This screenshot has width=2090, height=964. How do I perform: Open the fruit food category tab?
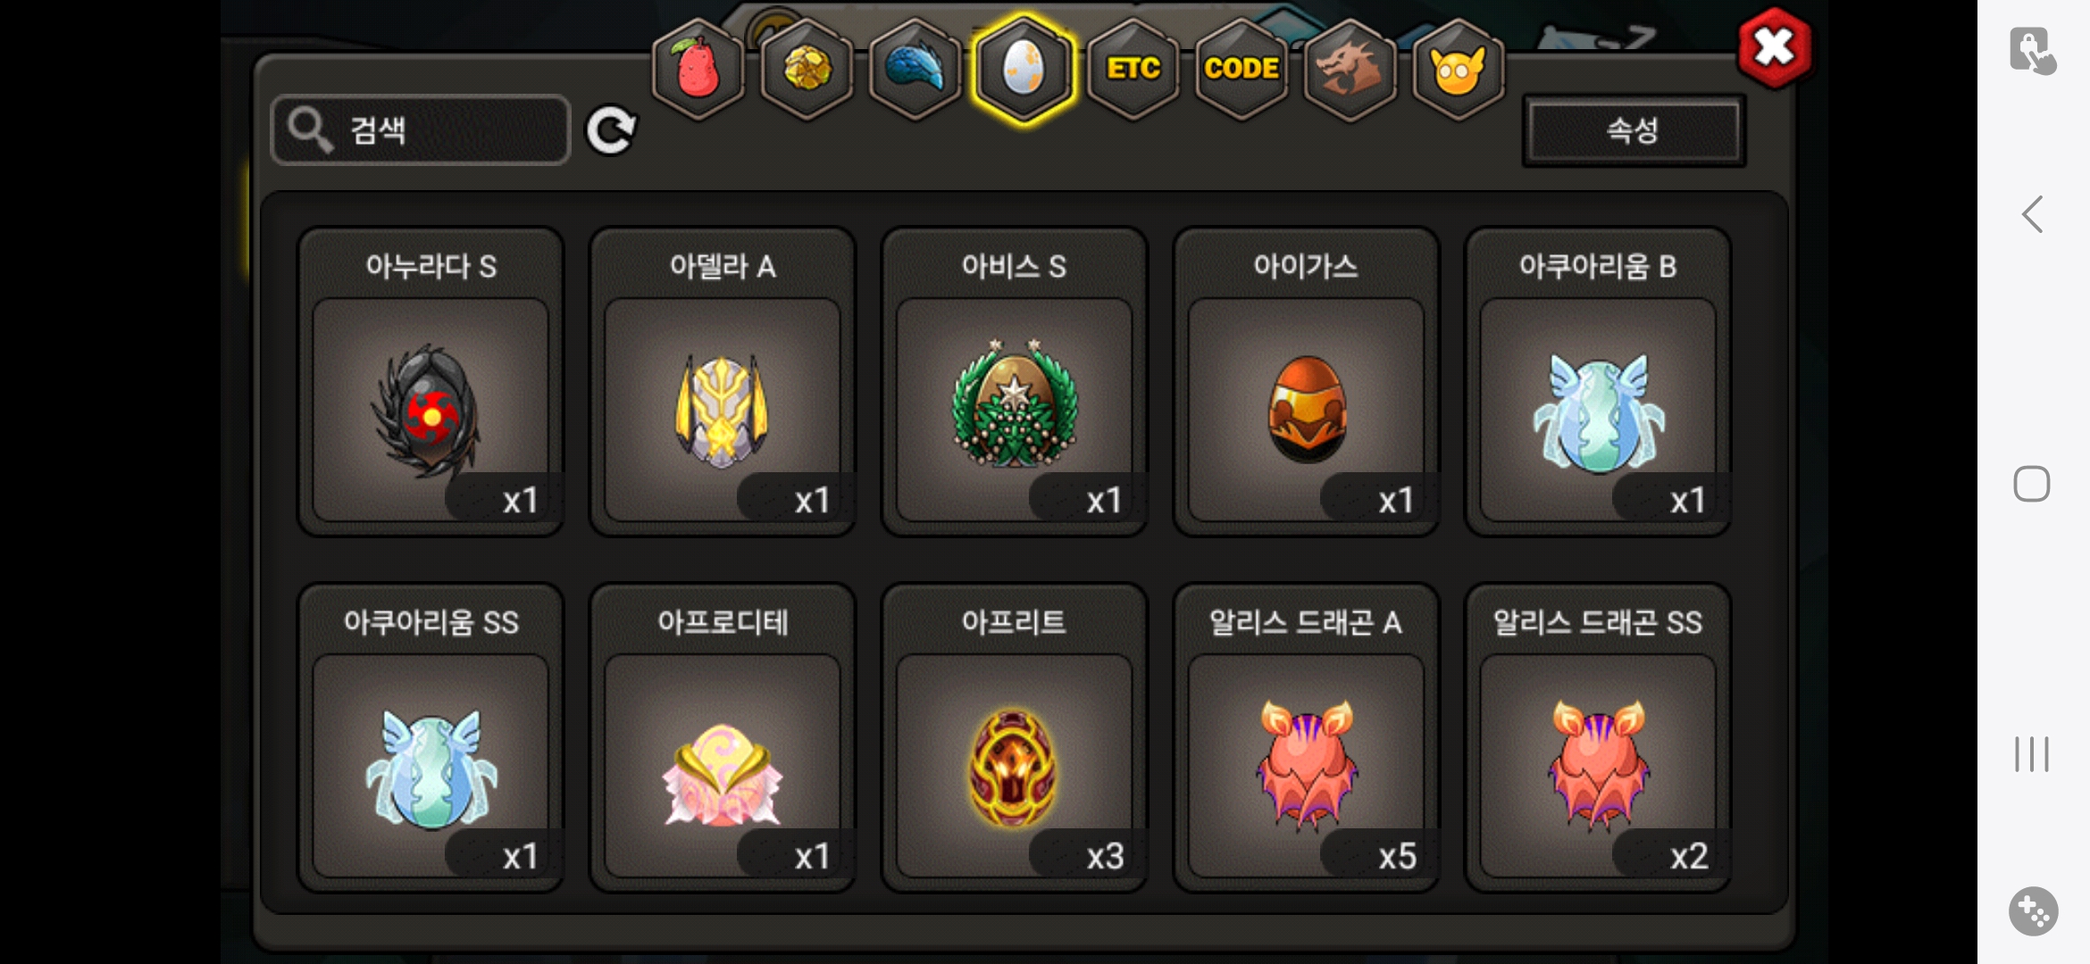[x=698, y=69]
